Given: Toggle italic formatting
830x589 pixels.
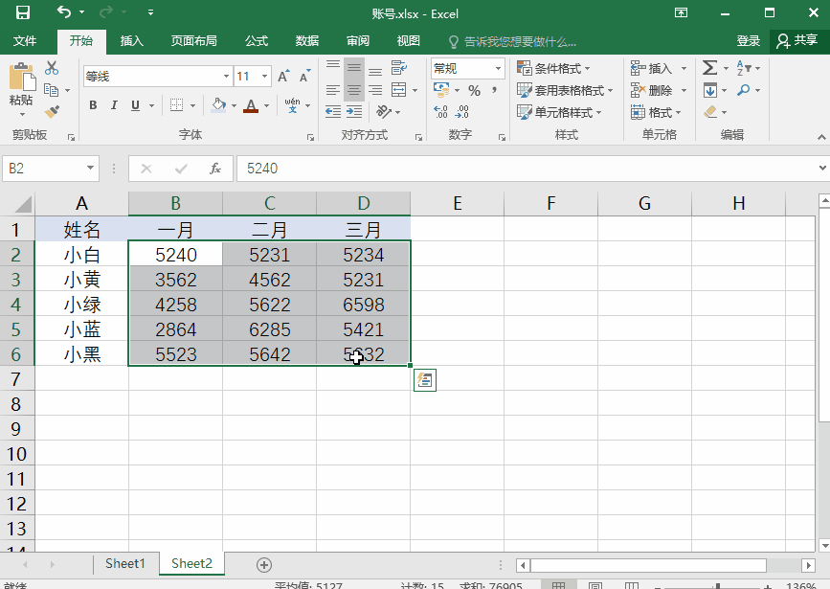Looking at the screenshot, I should (114, 105).
